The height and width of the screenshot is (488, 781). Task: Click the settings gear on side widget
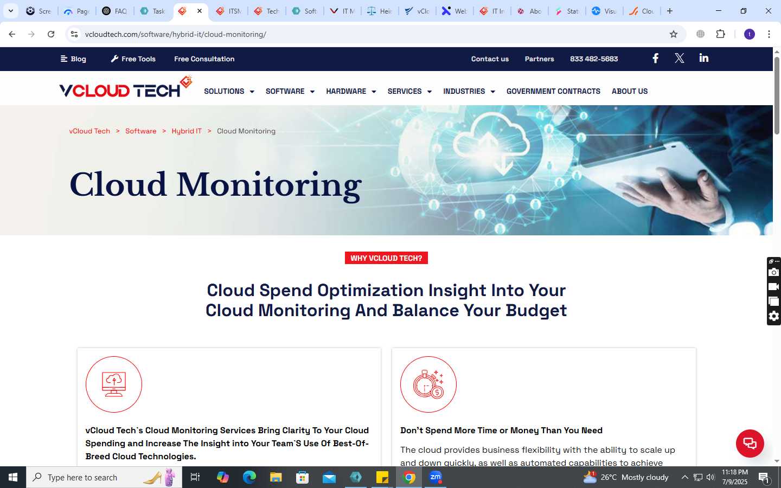(x=774, y=316)
